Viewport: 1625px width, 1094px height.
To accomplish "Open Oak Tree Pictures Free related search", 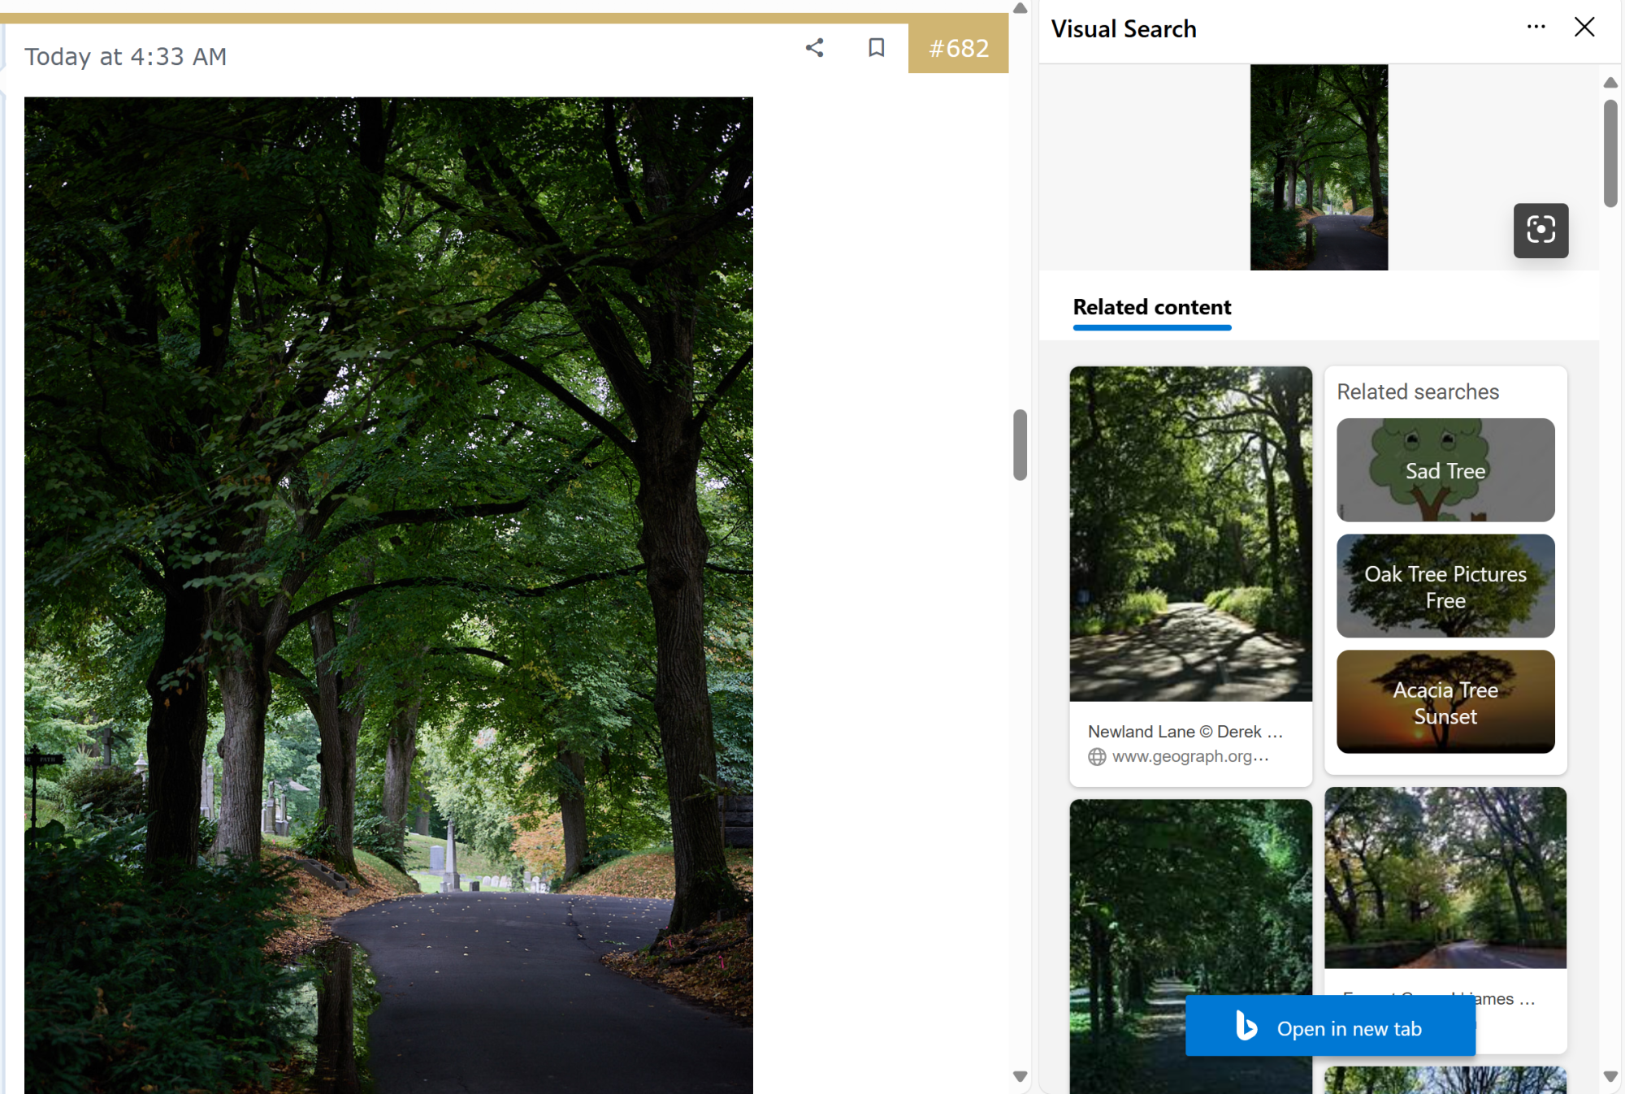I will click(1445, 586).
